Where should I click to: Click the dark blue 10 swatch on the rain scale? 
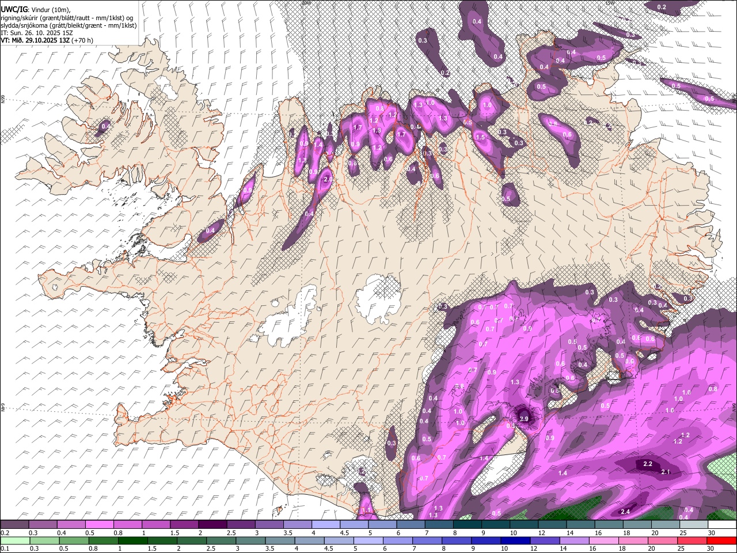click(x=515, y=540)
